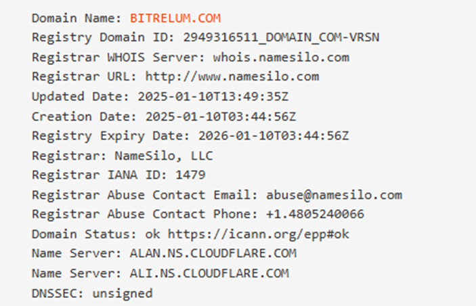
Task: Click the Registrar IANA ID 1479
Action: tap(190, 175)
